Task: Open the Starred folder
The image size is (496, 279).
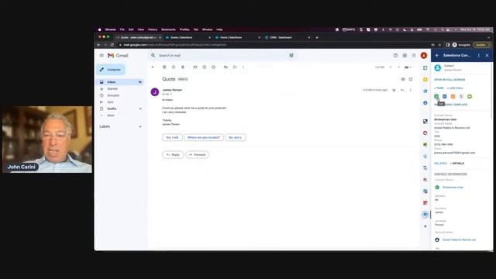Action: point(112,89)
